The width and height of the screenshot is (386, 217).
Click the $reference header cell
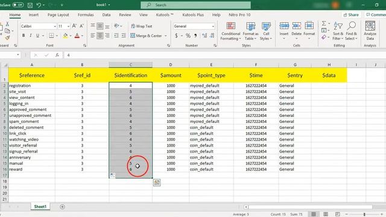point(32,75)
